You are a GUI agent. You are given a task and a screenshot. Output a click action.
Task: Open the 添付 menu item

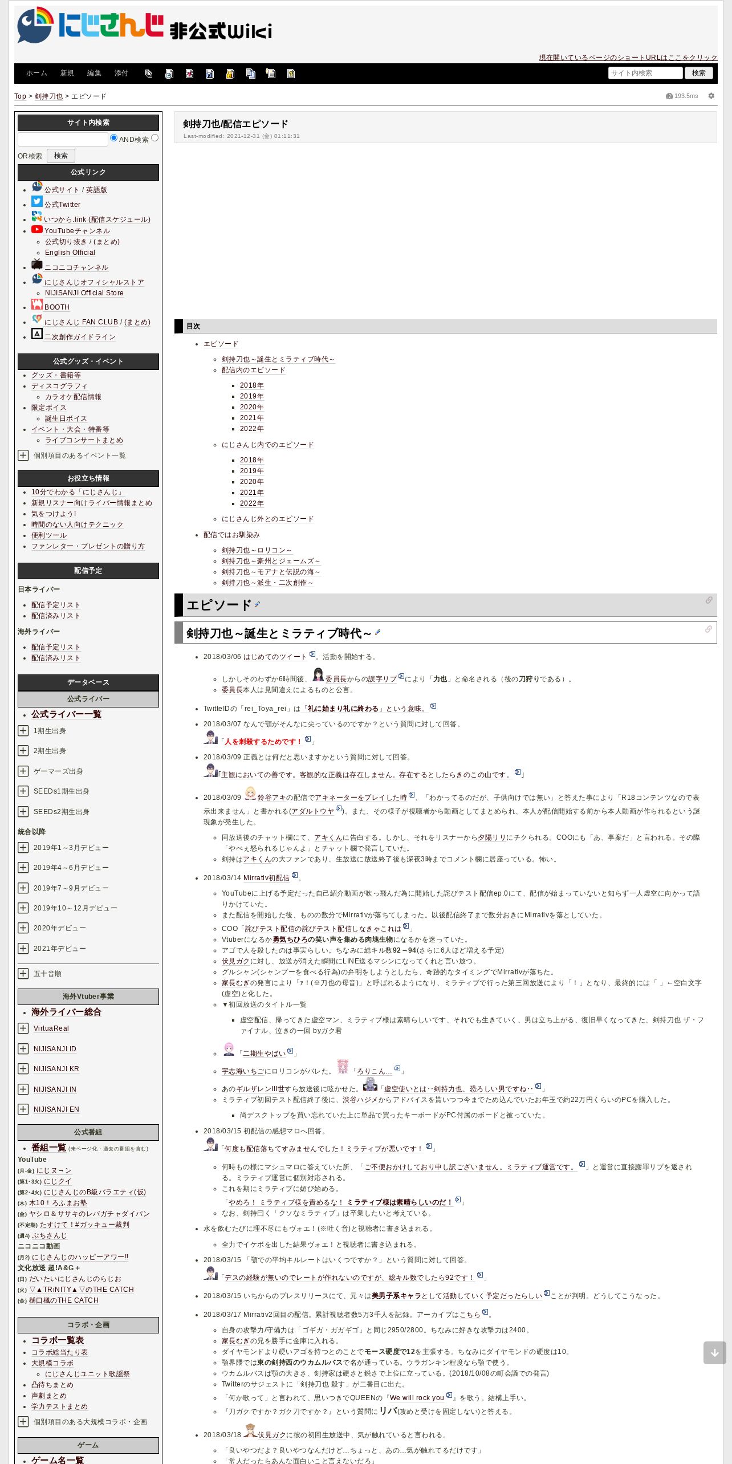pyautogui.click(x=121, y=74)
